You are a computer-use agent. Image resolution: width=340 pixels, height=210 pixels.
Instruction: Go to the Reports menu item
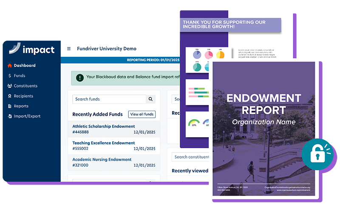pos(21,106)
